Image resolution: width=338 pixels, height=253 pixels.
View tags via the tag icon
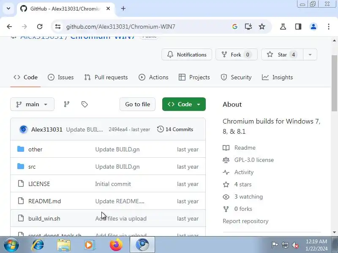click(x=84, y=104)
